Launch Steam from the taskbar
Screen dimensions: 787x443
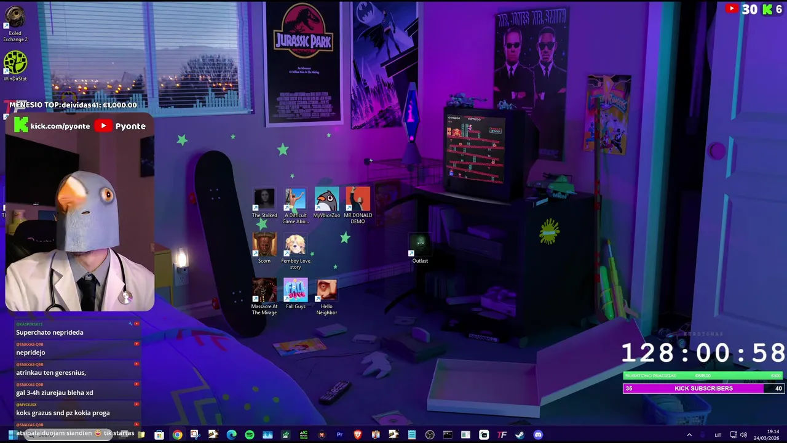(520, 435)
